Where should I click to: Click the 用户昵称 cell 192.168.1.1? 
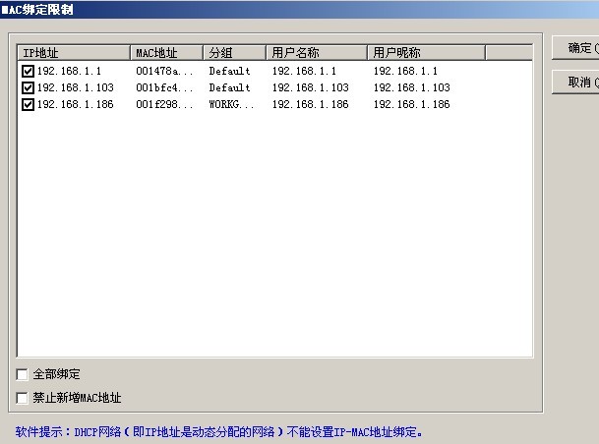pos(405,71)
